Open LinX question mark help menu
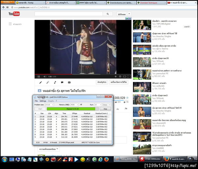The height and width of the screenshot is (169, 198). point(56,101)
